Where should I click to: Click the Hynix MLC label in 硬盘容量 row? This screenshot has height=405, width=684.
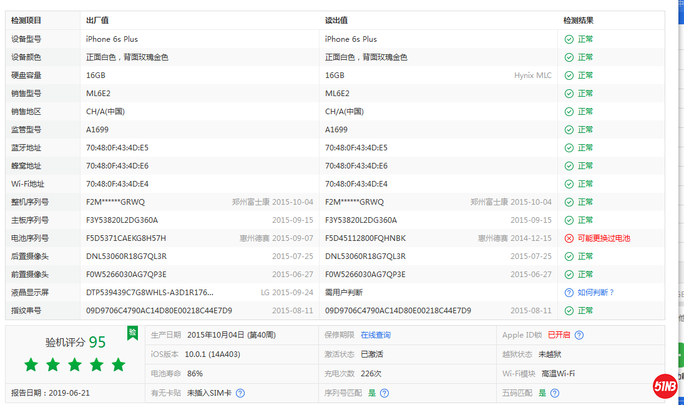(x=533, y=75)
